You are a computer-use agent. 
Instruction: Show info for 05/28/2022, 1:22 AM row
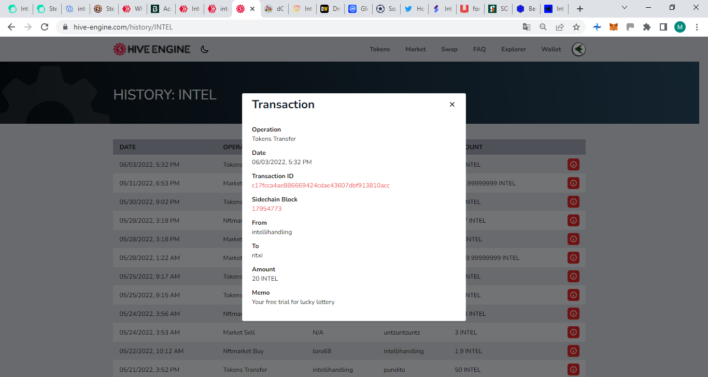[573, 257]
